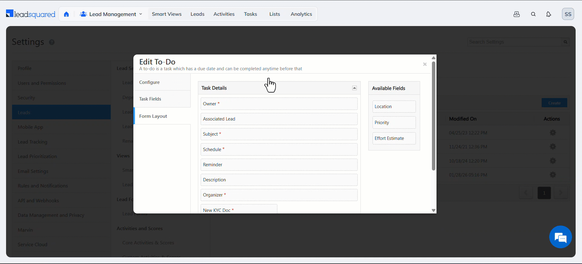Screen dimensions: 582x264
Task: Open Leads in settings sidebar
Action: click(x=61, y=112)
